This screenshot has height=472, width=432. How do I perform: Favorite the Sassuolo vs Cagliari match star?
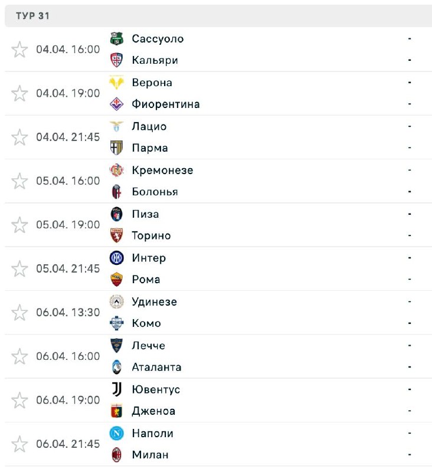20,50
